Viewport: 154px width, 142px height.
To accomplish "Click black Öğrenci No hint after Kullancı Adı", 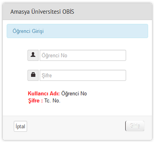I will [x=74, y=93].
